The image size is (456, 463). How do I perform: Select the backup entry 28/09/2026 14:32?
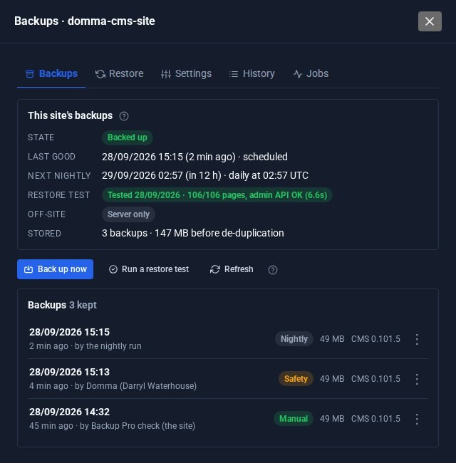click(x=228, y=419)
